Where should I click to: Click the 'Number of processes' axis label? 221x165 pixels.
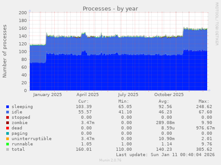click(4, 51)
